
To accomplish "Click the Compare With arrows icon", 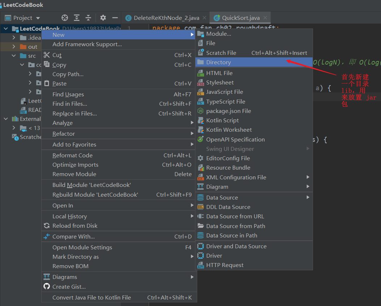I will point(47,236).
